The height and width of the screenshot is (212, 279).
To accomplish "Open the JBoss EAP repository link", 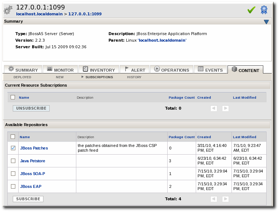I will [31, 186].
